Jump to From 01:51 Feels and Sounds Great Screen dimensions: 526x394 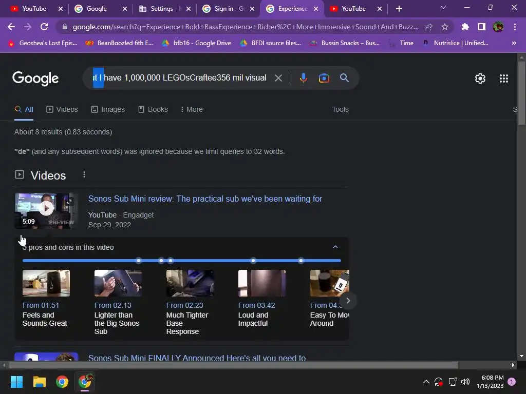(x=46, y=299)
